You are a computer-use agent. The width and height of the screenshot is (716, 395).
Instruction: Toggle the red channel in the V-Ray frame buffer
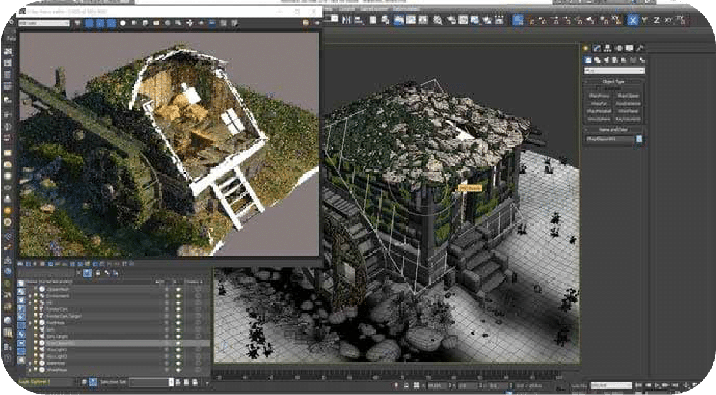click(x=89, y=23)
